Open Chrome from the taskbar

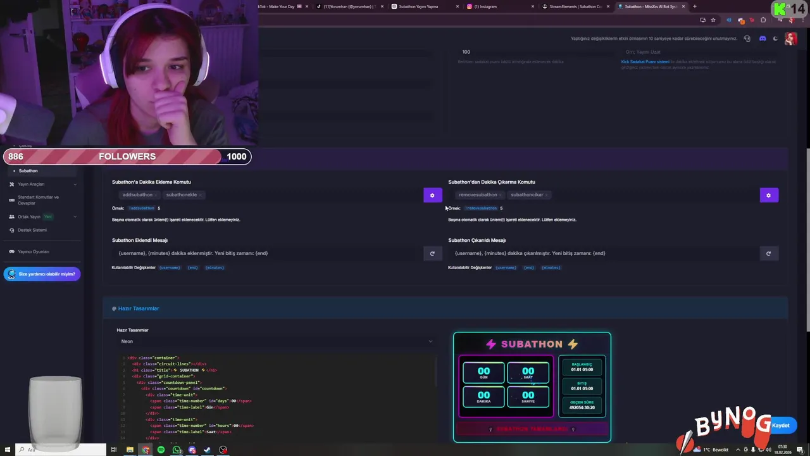(x=146, y=450)
